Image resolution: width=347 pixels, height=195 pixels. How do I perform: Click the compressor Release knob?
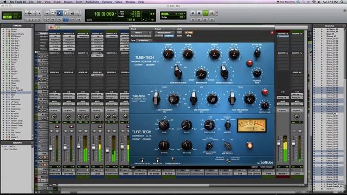(187, 145)
